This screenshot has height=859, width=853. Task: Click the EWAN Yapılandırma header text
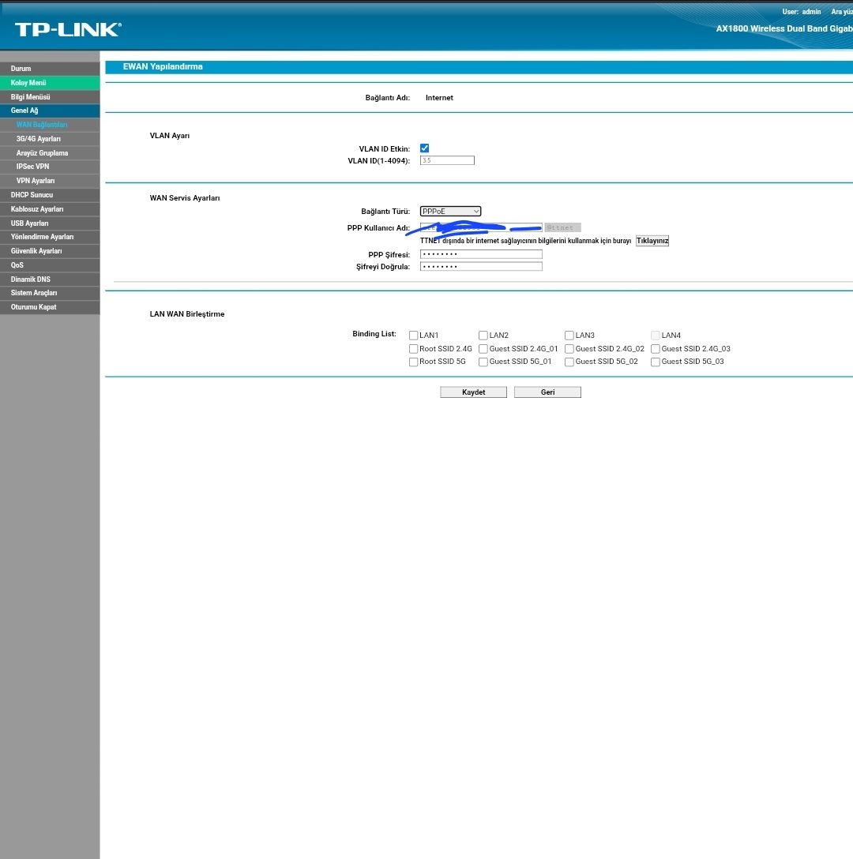163,67
